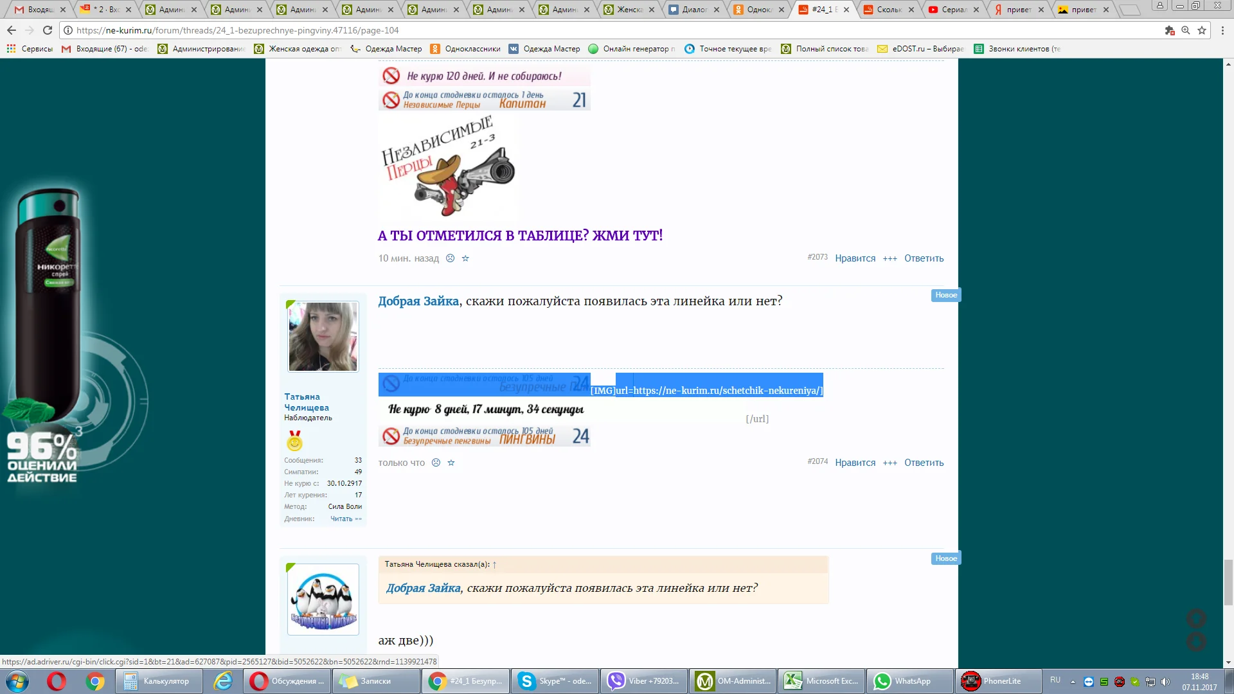
Task: Click Opera icon in taskbar
Action: 57,681
